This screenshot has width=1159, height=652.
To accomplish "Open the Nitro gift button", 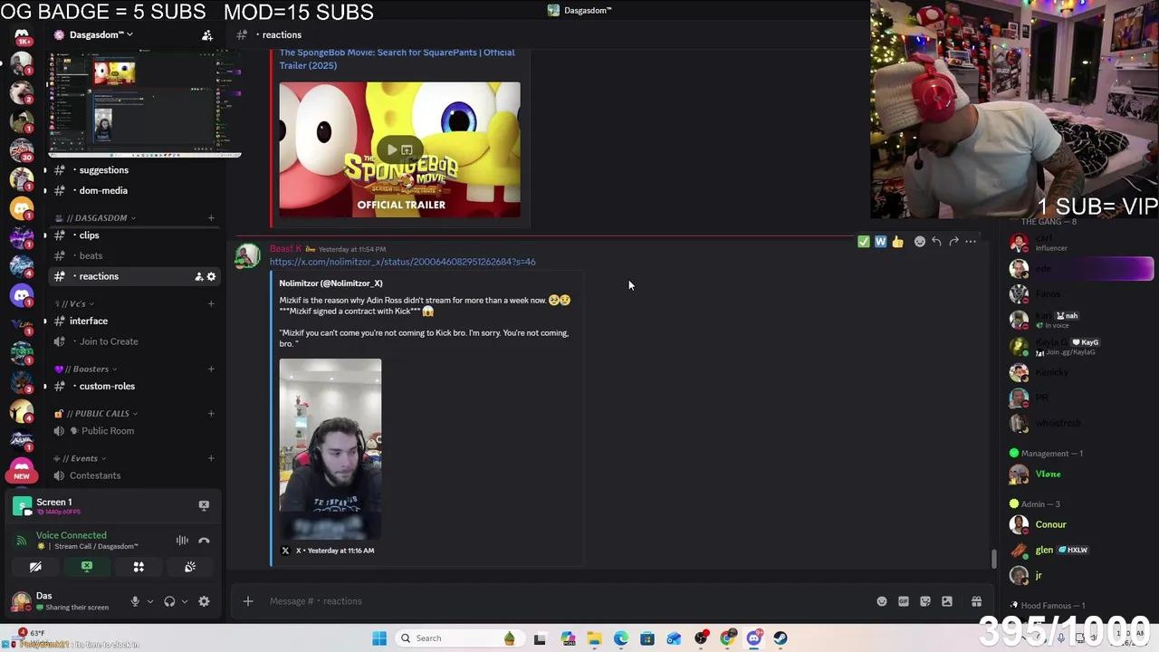I will tap(976, 601).
